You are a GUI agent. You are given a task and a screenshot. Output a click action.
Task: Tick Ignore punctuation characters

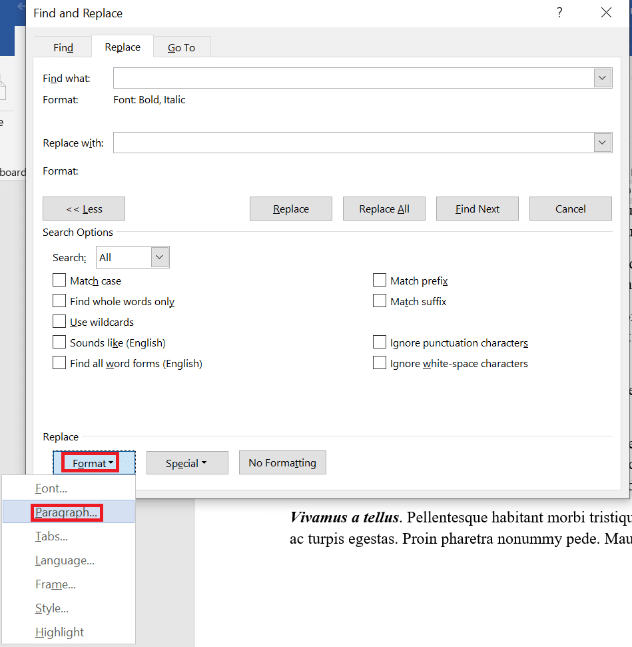(x=380, y=342)
